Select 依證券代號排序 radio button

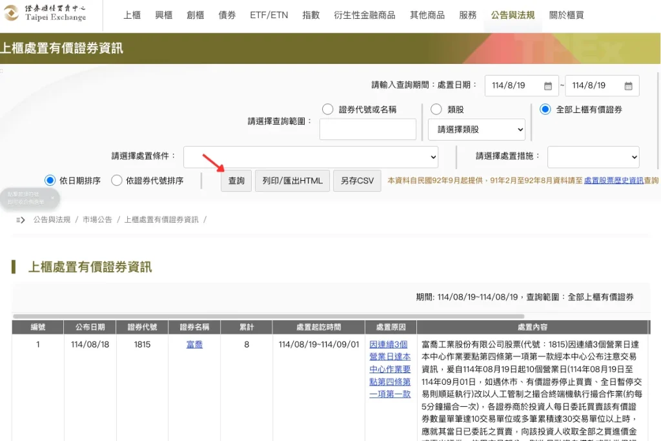[116, 180]
